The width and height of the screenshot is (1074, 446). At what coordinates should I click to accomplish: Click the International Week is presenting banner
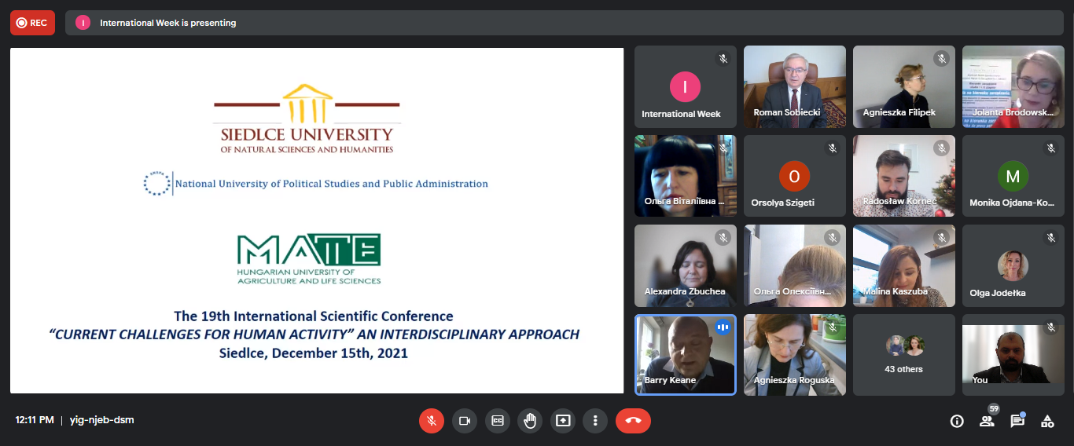pyautogui.click(x=564, y=23)
